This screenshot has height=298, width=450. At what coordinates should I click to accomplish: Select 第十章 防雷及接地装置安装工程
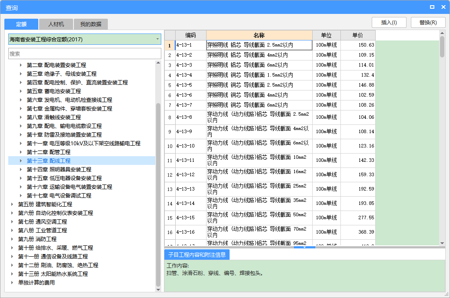(x=64, y=135)
